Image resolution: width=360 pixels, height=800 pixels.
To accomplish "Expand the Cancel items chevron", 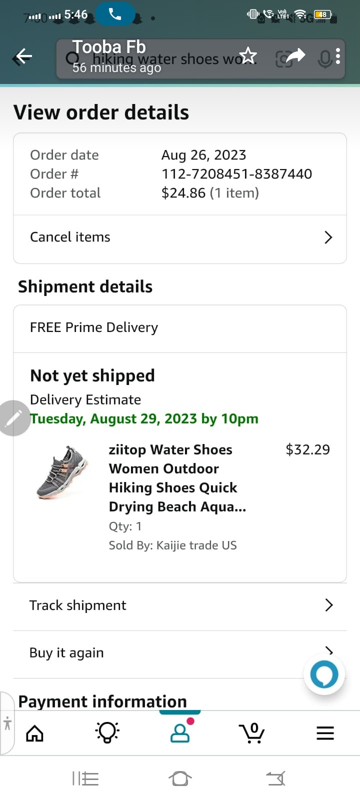I will point(328,237).
